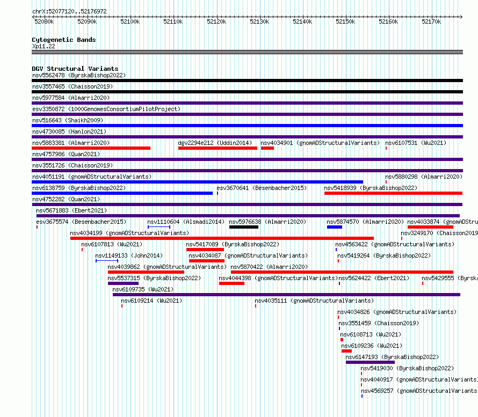Click the red bar under nsv4033874
Viewport: 478px width, 417px height.
[x=430, y=227]
